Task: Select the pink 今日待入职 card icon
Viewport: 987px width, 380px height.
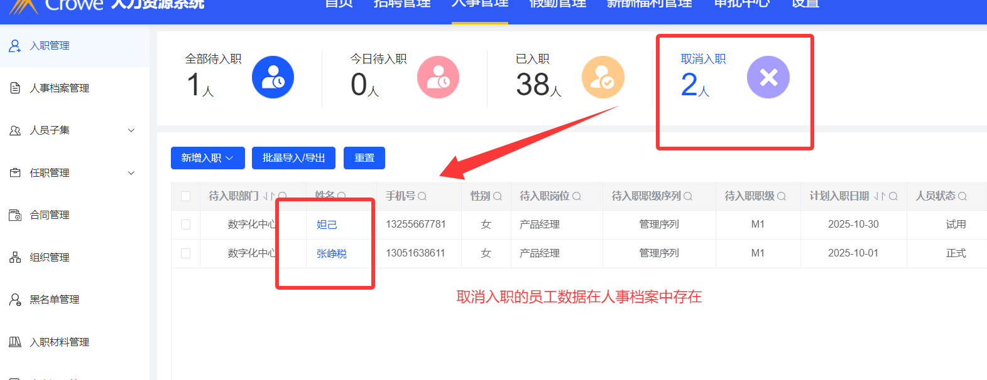Action: click(x=438, y=77)
